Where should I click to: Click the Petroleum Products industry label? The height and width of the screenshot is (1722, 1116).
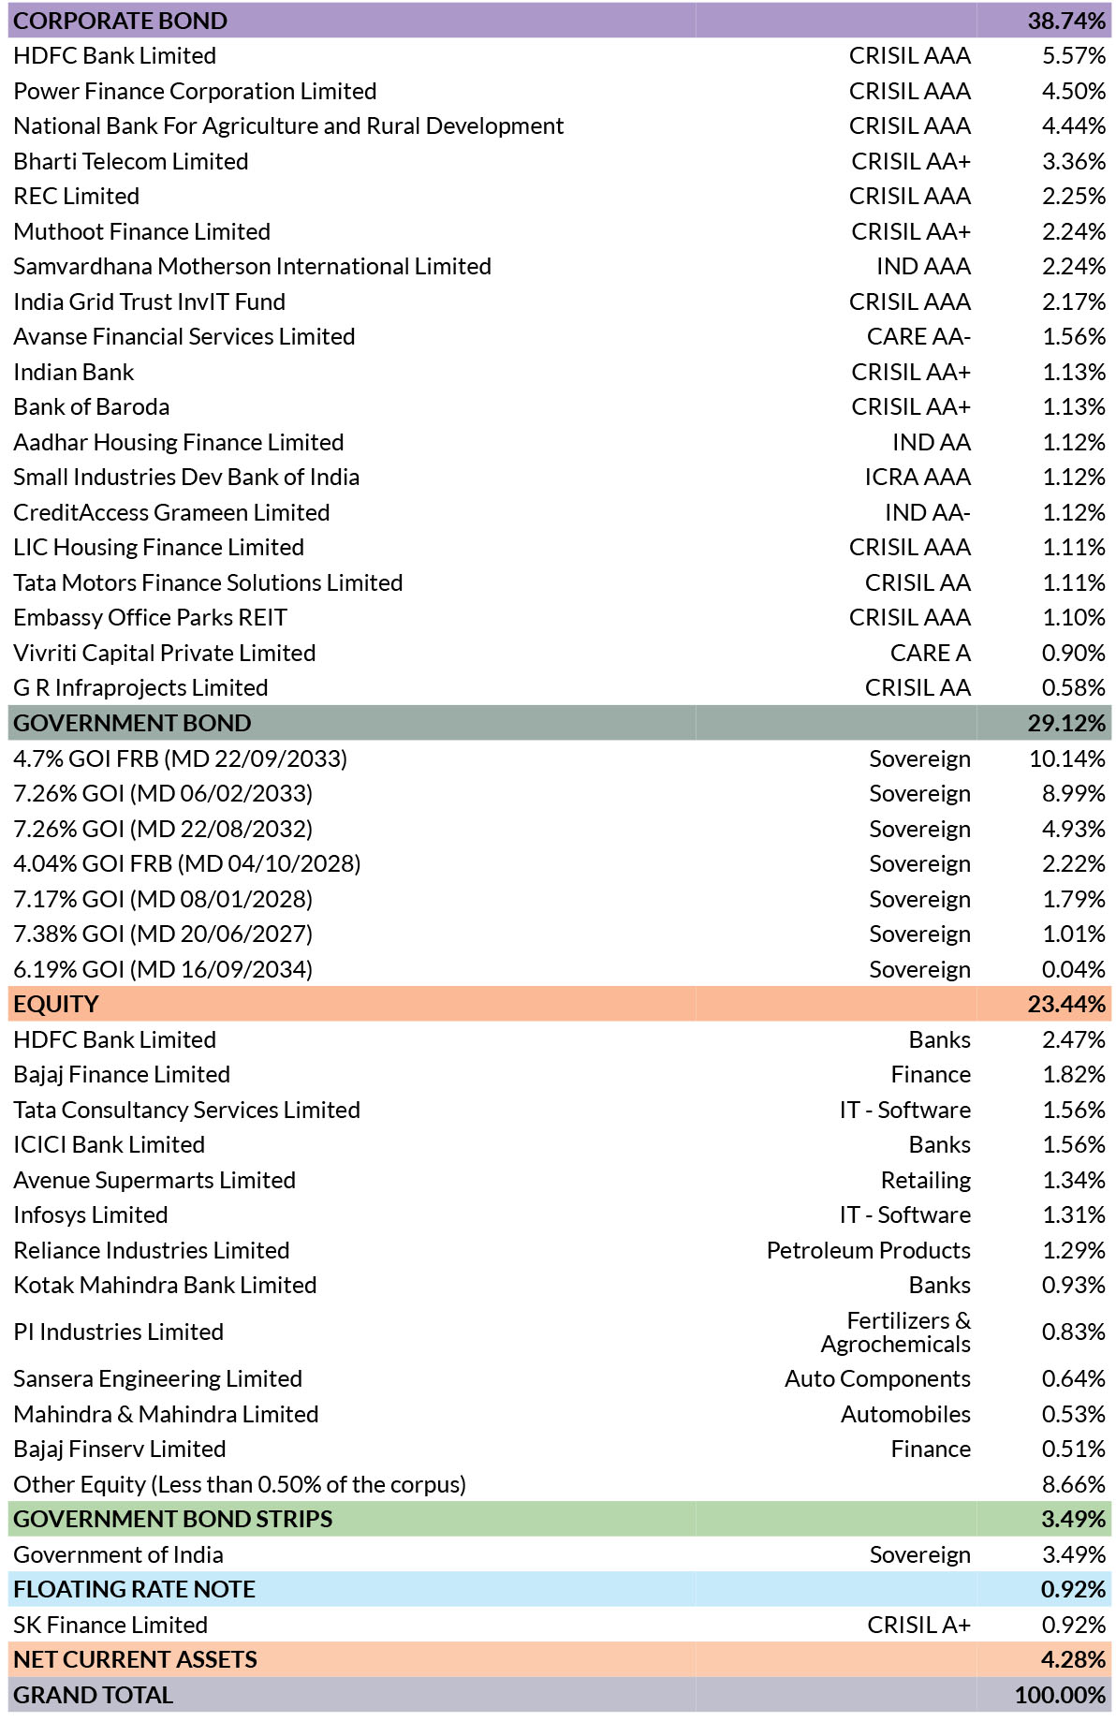coord(868,1250)
